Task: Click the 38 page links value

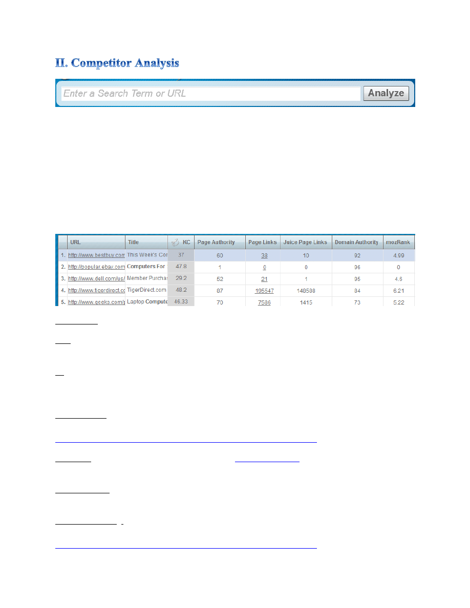Action: 264,255
